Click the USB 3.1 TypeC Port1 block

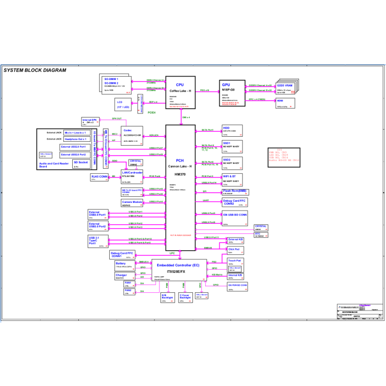[98, 242]
